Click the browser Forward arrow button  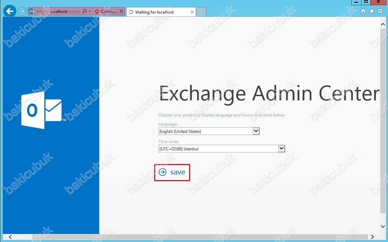(x=22, y=11)
